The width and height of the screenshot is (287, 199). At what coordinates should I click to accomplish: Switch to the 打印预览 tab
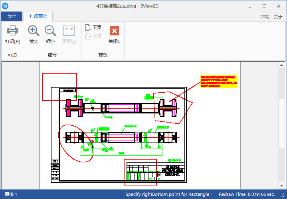click(38, 16)
